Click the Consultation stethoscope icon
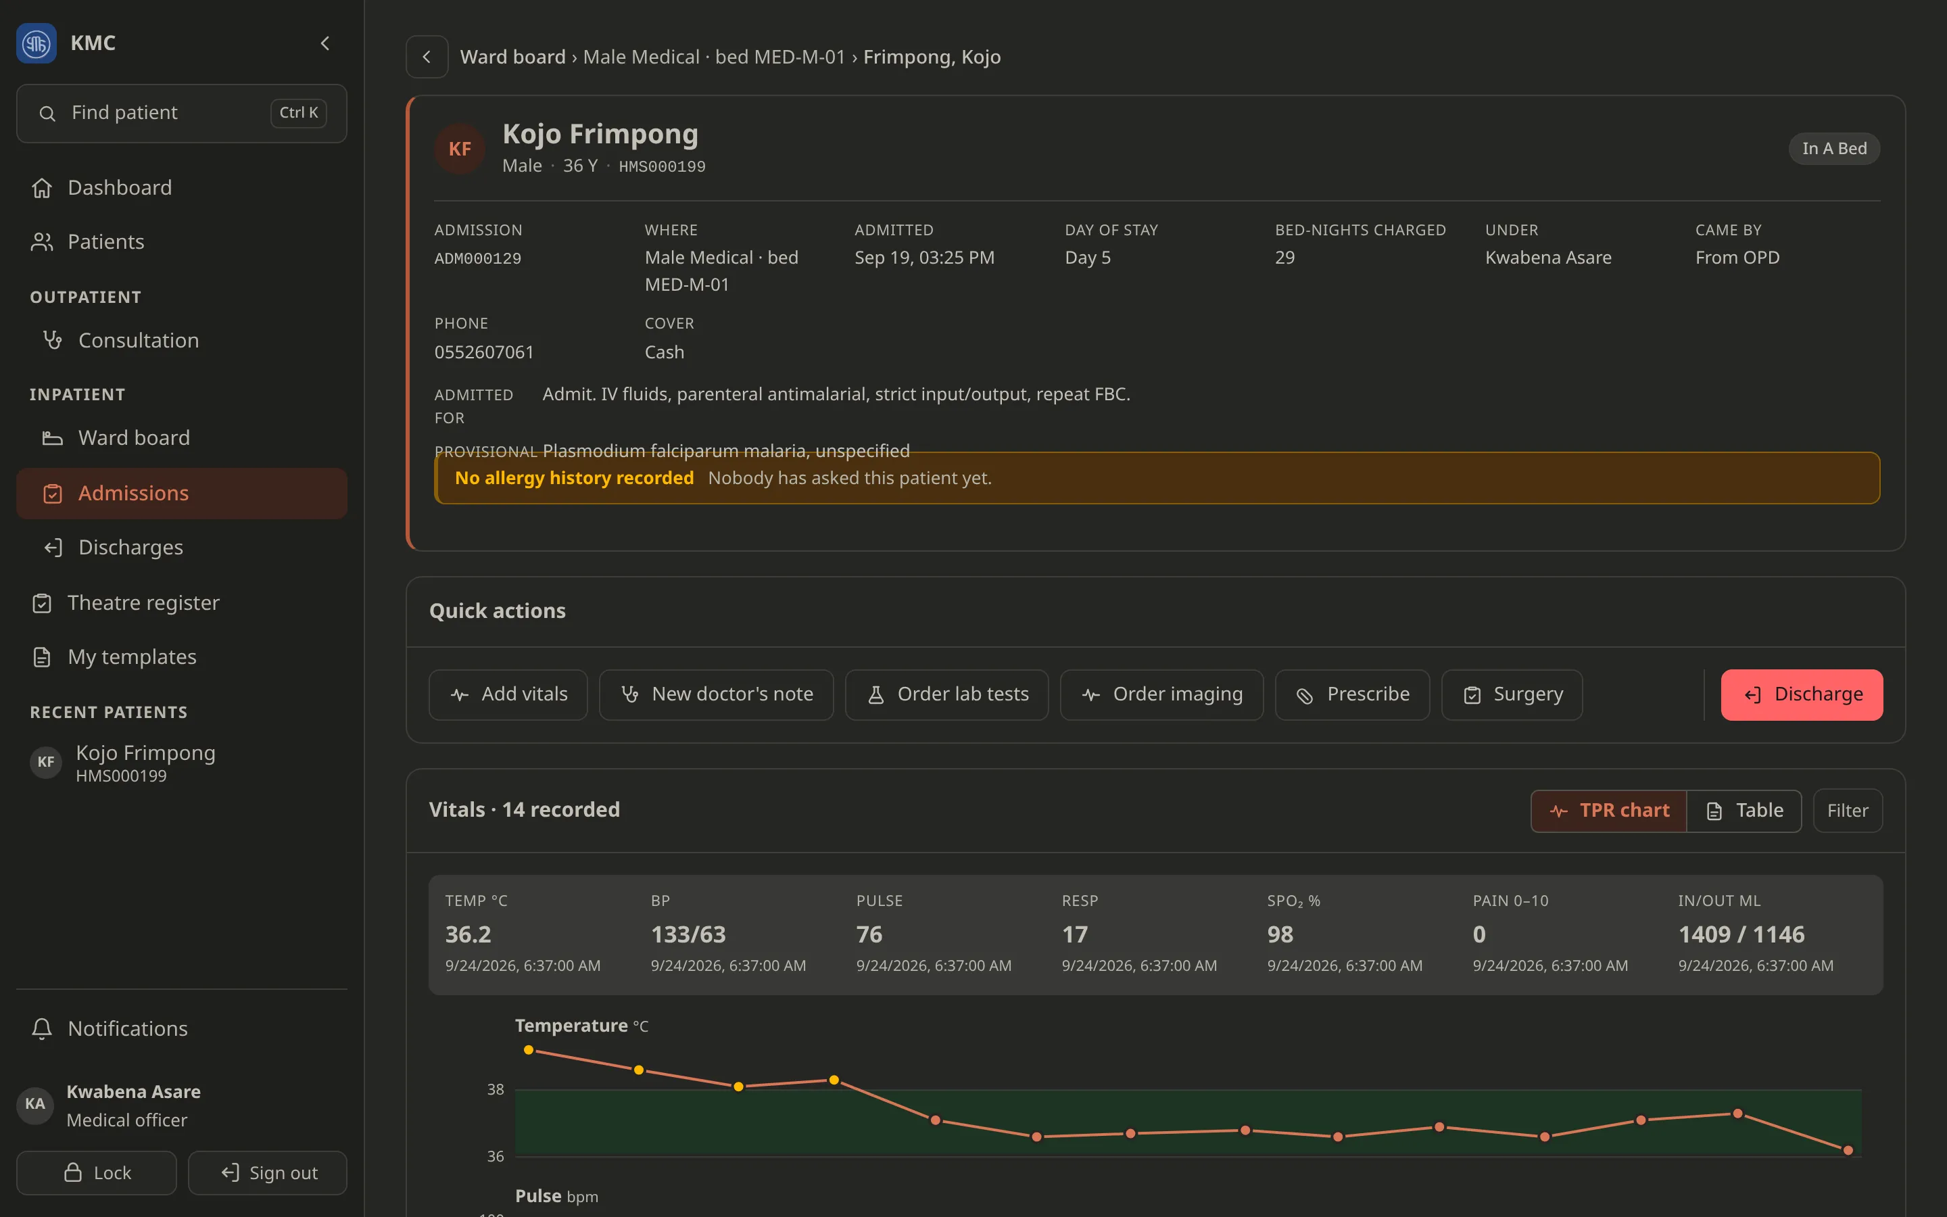The image size is (1947, 1217). point(53,341)
